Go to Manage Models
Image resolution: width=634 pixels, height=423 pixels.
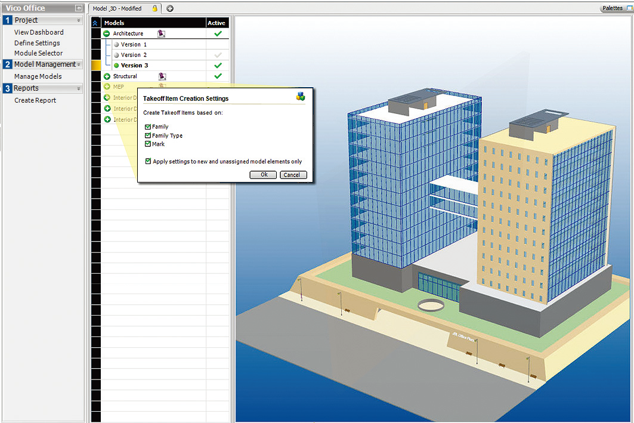coord(38,76)
